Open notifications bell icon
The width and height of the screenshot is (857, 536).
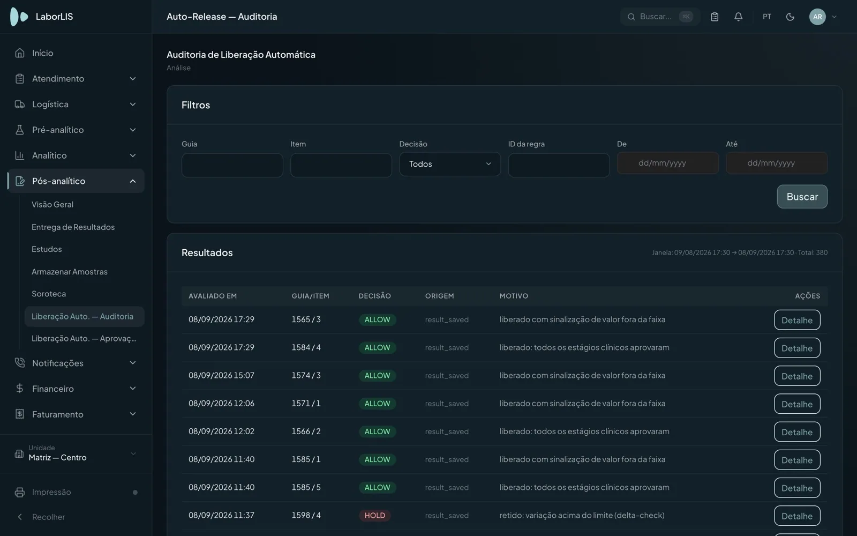[738, 17]
